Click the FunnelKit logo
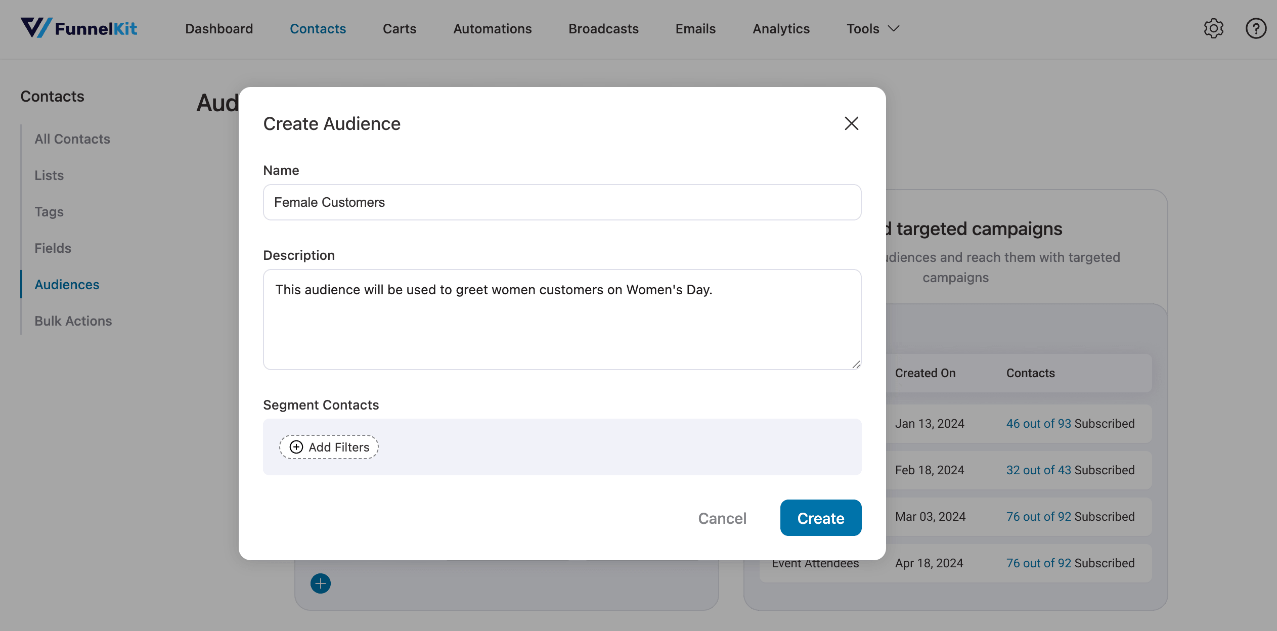This screenshot has width=1277, height=631. [x=79, y=28]
